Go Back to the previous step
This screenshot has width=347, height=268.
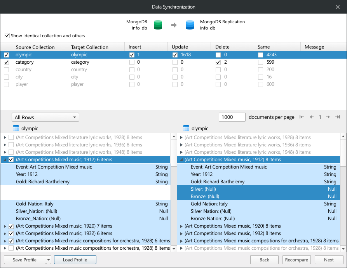(264, 259)
